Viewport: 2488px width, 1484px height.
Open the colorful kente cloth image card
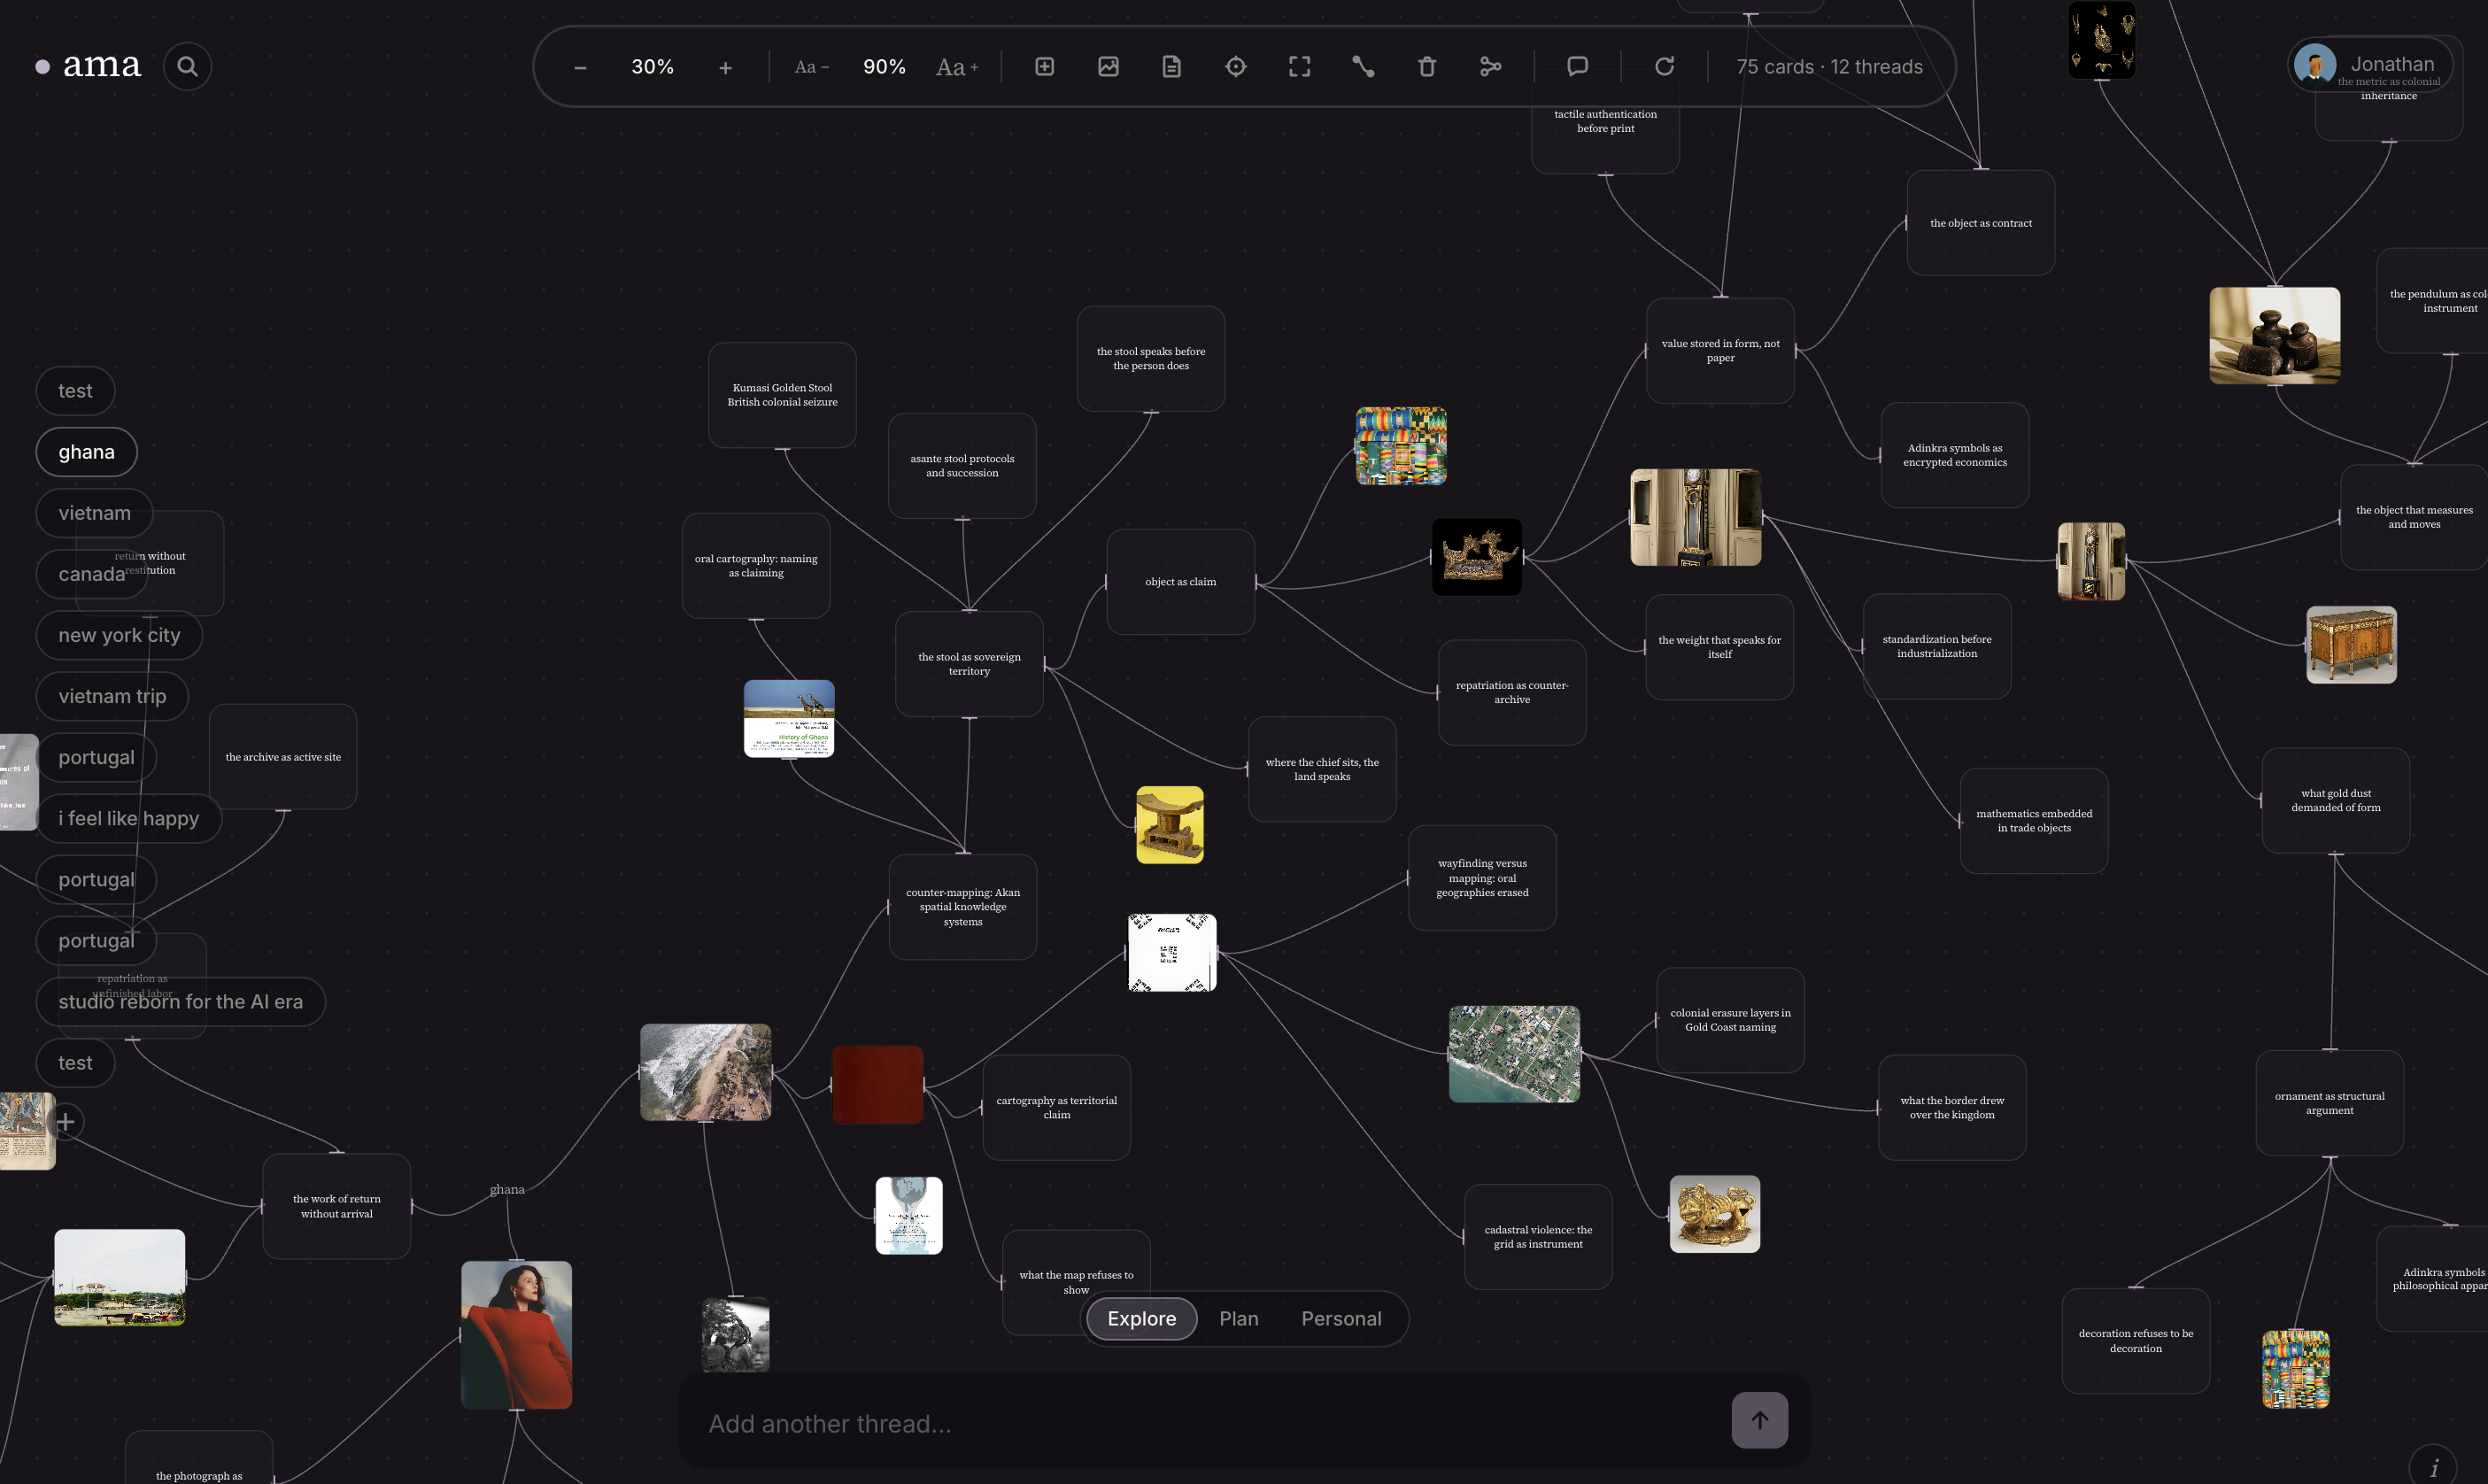click(x=1401, y=445)
